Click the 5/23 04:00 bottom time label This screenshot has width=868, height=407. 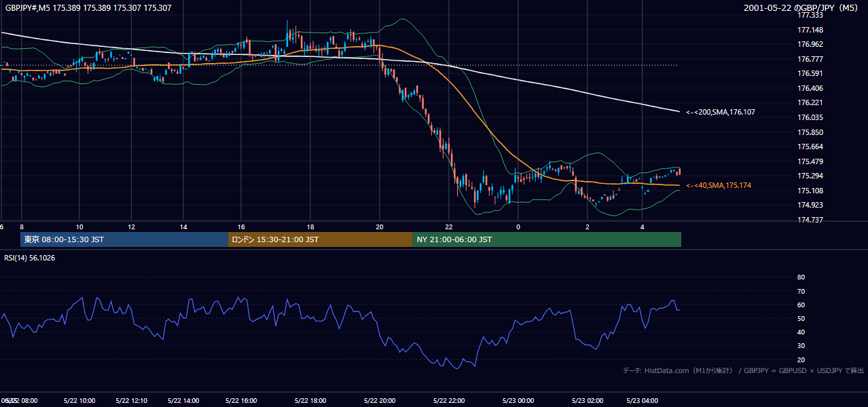(643, 401)
